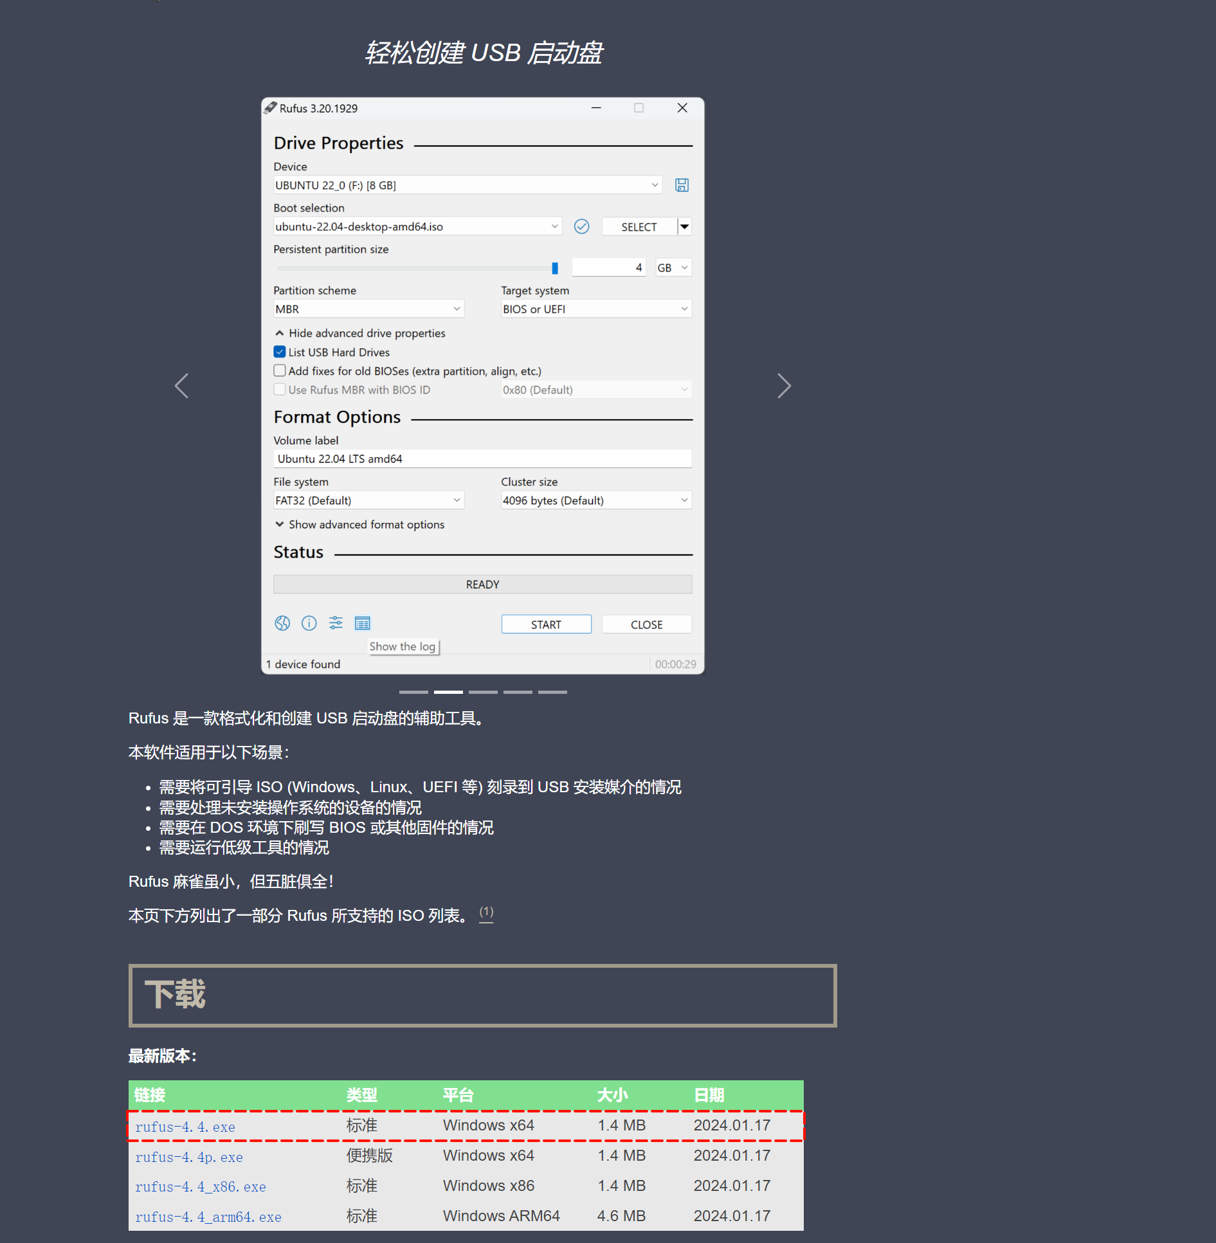Click the START button

point(546,624)
